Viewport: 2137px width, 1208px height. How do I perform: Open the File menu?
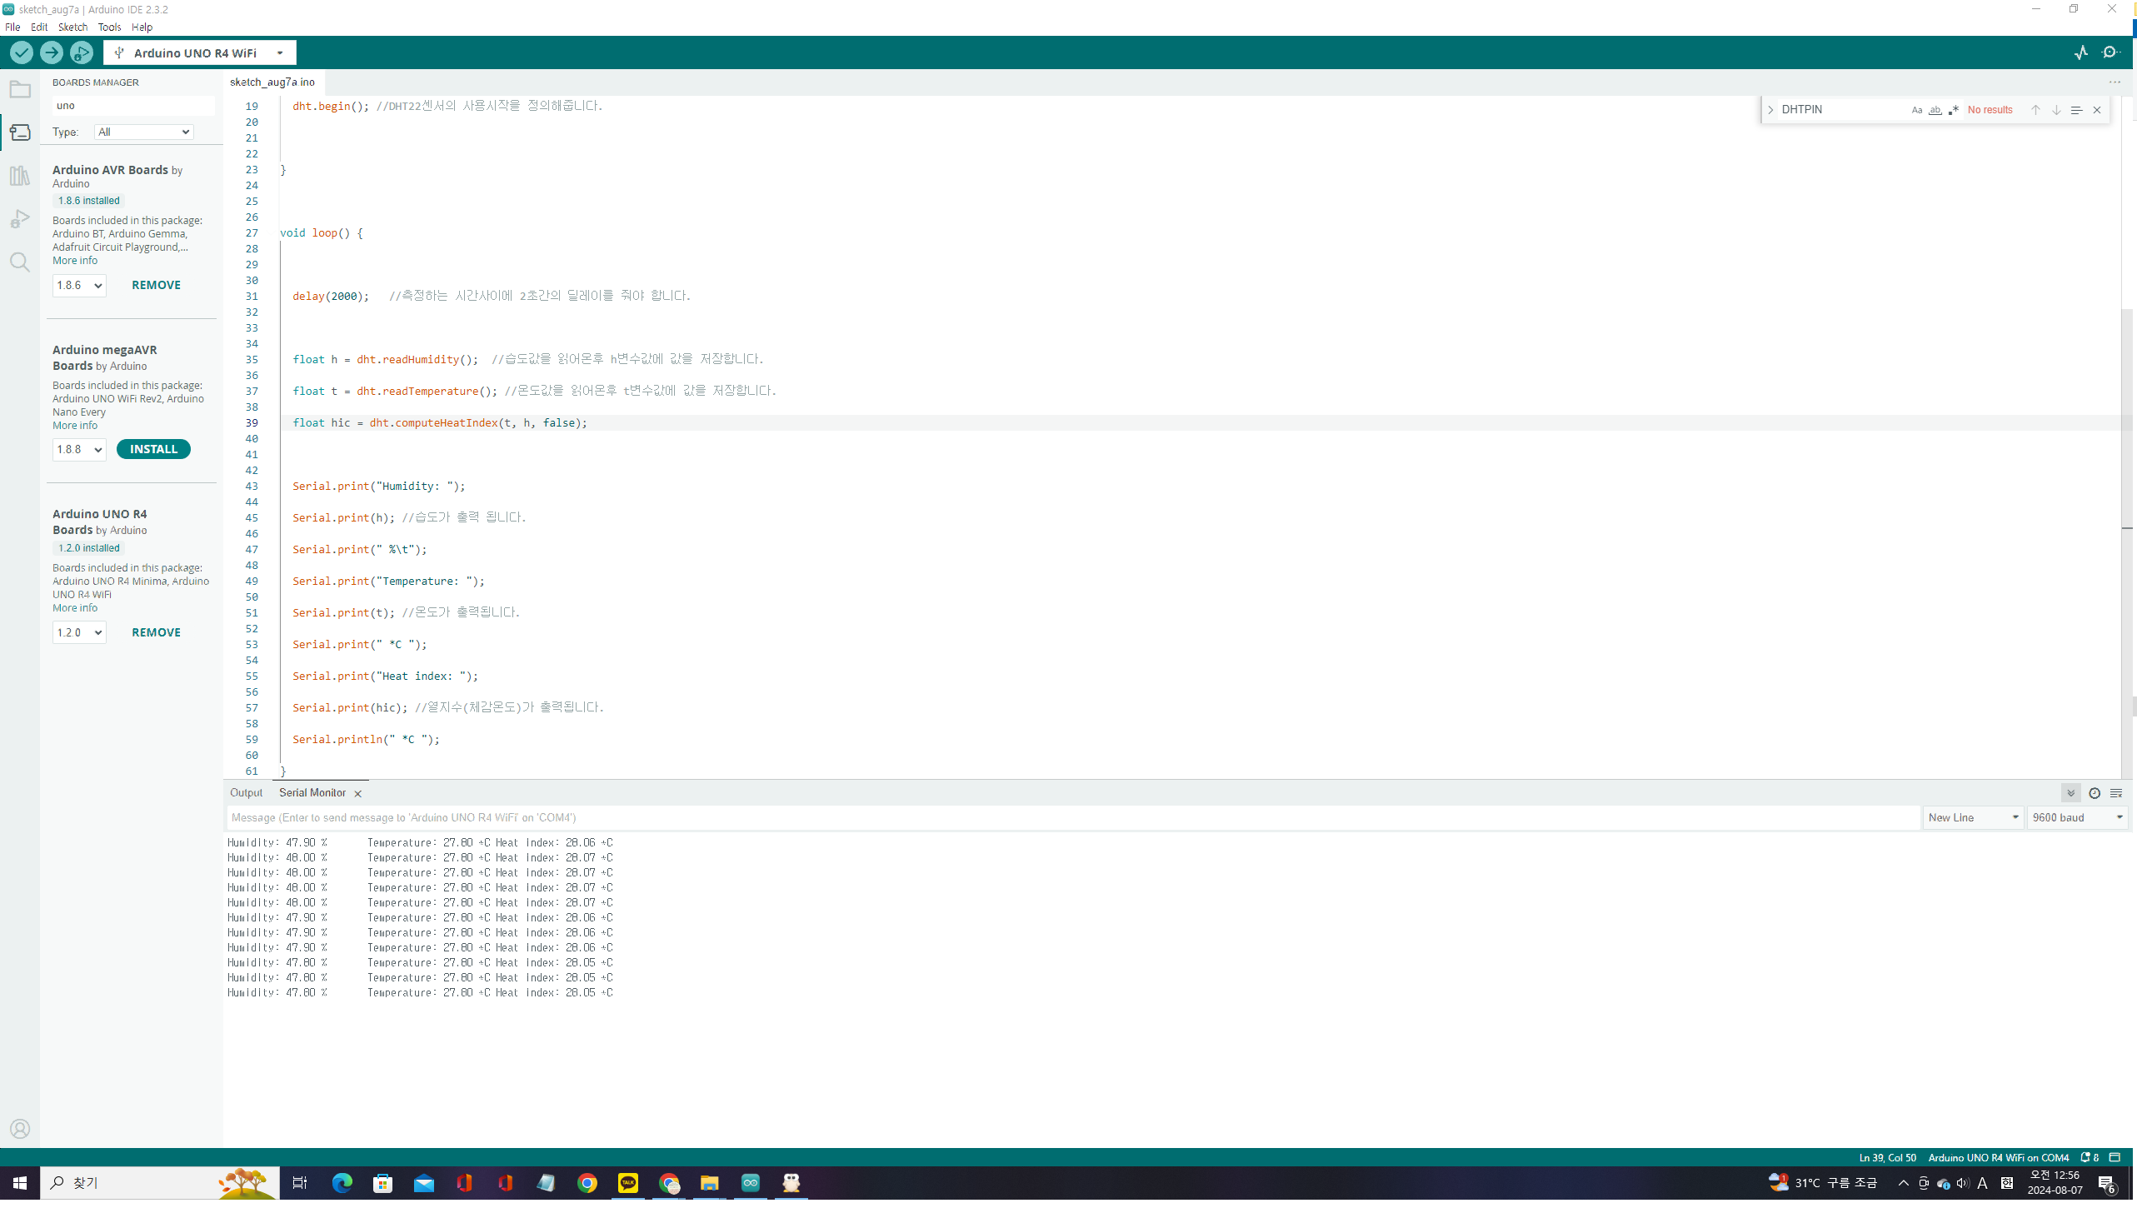pos(12,27)
